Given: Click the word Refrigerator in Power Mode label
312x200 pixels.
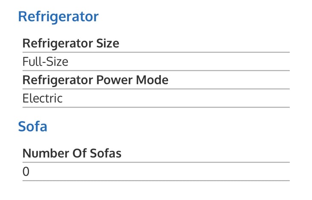Looking at the screenshot, I should coord(58,80).
